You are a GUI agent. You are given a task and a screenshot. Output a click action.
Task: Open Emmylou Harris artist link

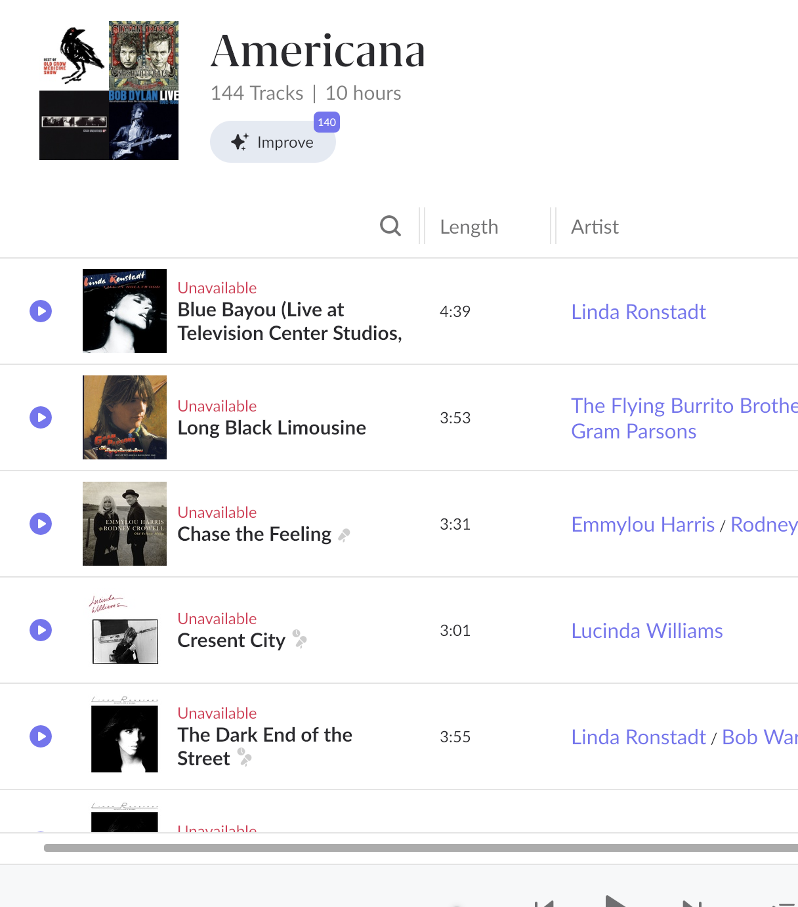[643, 524]
